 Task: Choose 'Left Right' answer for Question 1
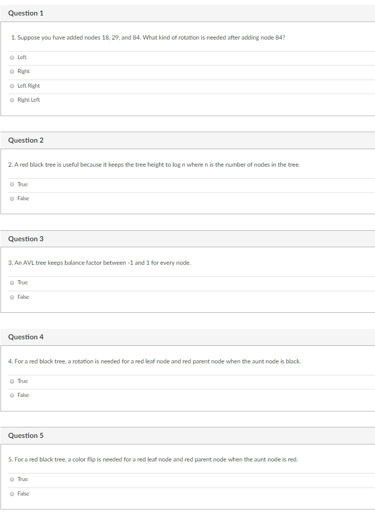(x=11, y=86)
